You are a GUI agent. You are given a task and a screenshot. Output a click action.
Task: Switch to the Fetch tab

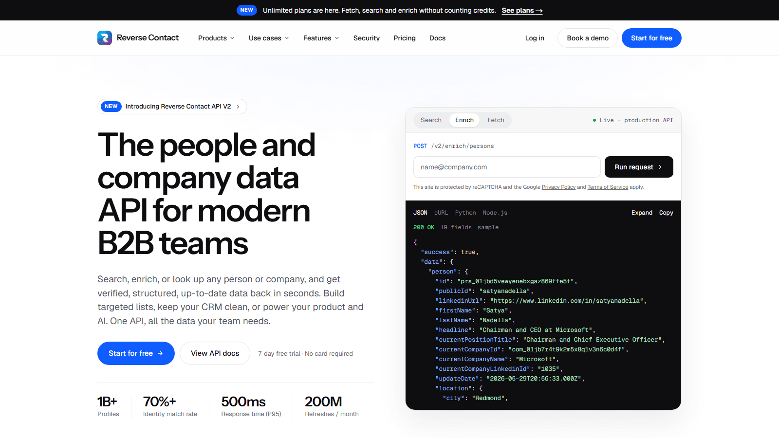(x=496, y=120)
